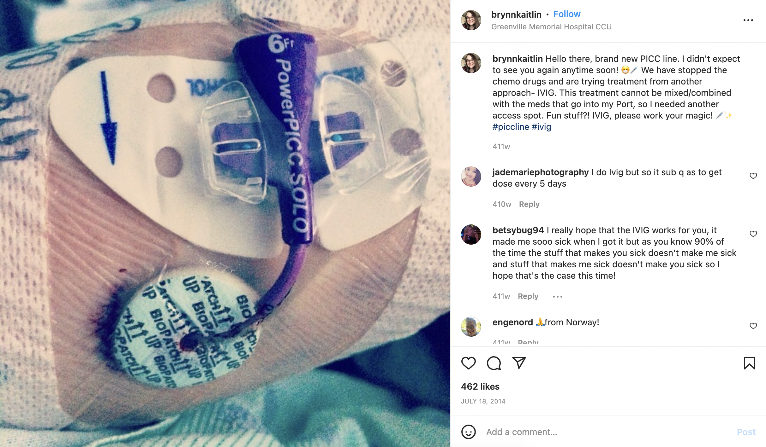Open the #piccline hashtag
The image size is (766, 447).
pos(511,127)
